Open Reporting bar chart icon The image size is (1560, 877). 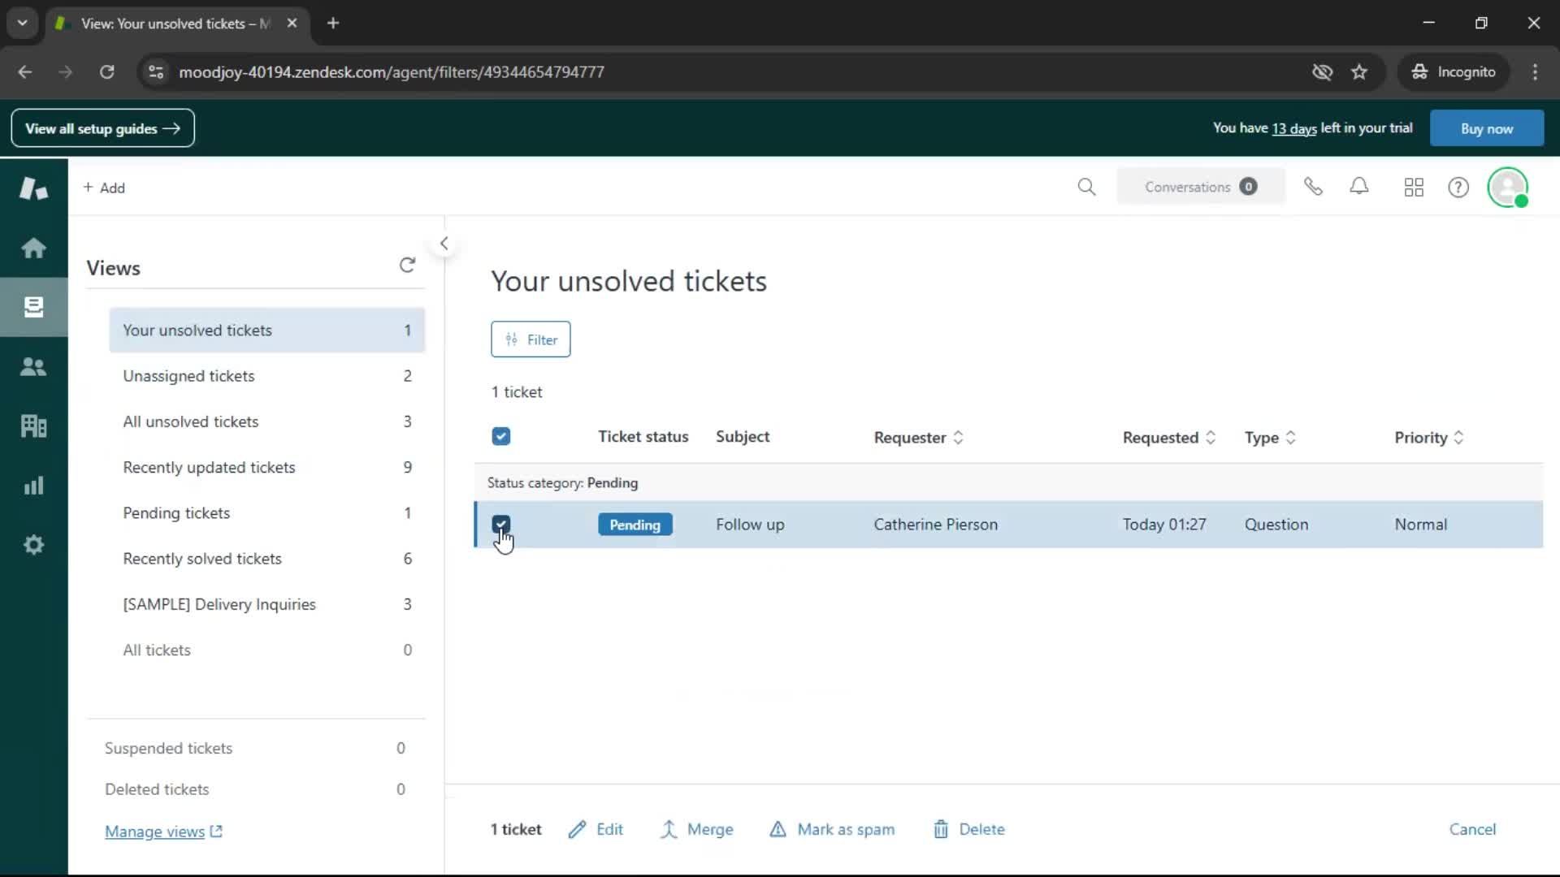(x=33, y=486)
